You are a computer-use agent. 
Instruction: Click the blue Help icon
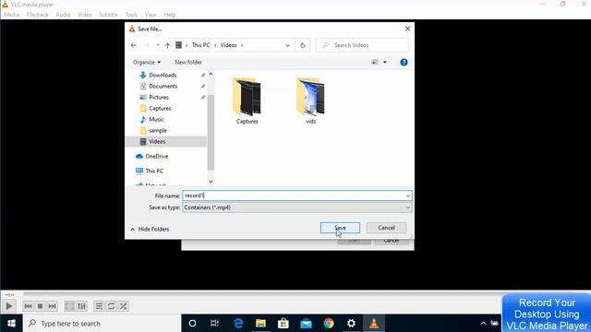tap(404, 62)
